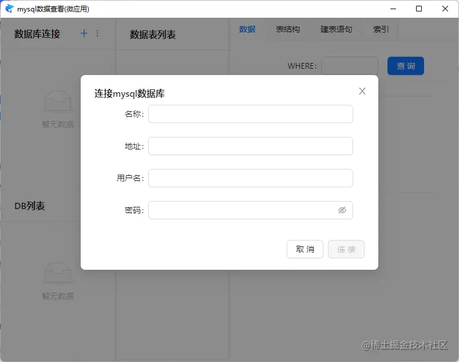This screenshot has height=362, width=459.
Task: Click the WHERE input field
Action: pyautogui.click(x=350, y=66)
